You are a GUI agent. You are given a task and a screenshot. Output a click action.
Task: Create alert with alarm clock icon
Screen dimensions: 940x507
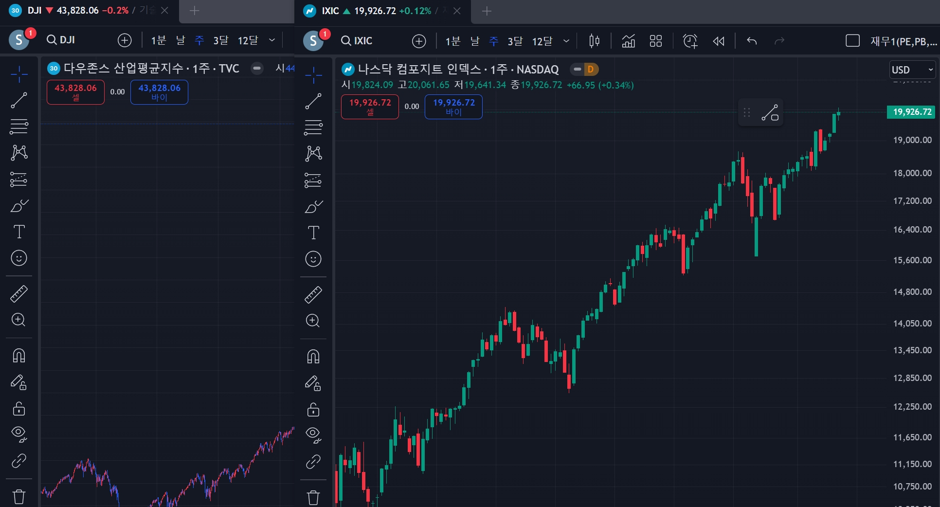(690, 41)
